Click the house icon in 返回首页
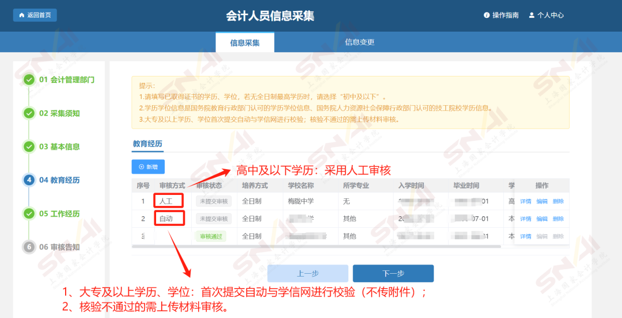Screen dimensions: 622x318 (x=22, y=15)
